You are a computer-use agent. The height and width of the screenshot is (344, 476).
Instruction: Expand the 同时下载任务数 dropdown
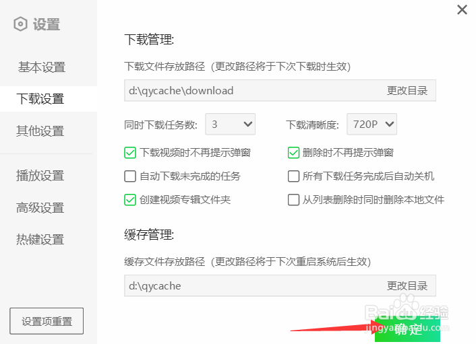pos(230,124)
